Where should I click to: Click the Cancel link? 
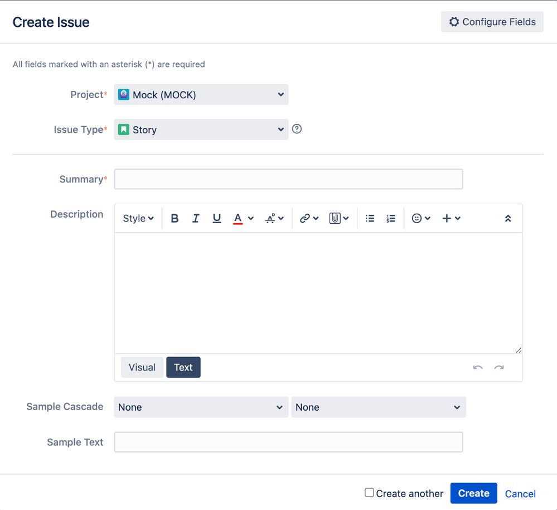click(x=520, y=494)
